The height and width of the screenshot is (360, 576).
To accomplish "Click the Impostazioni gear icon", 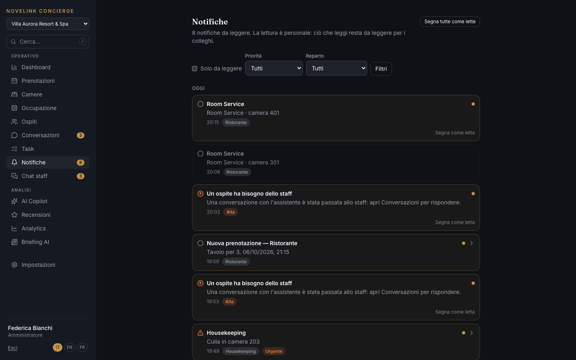I will (14, 265).
